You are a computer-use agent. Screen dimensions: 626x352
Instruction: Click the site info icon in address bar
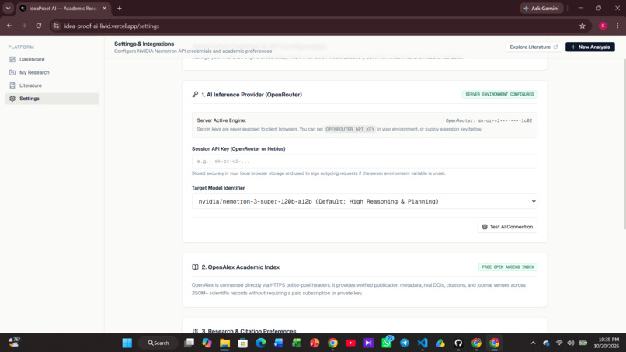click(x=56, y=26)
